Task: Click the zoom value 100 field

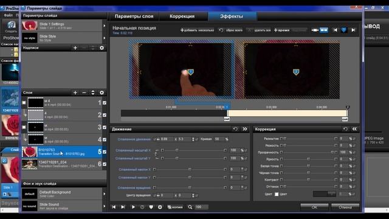Action: (201, 207)
